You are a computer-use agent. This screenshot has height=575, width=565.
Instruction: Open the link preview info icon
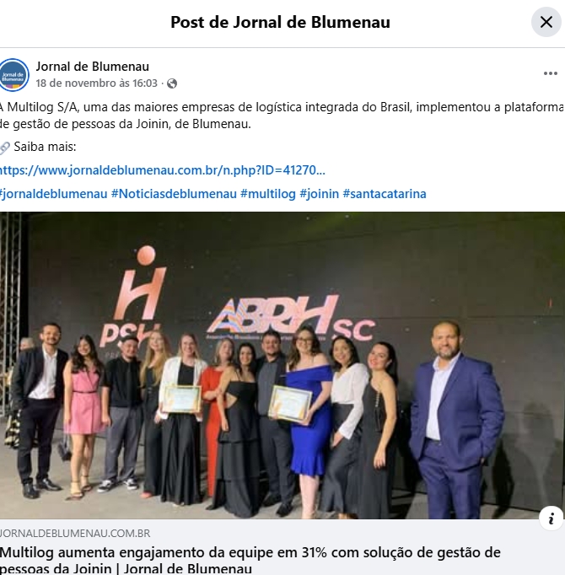coord(551,519)
